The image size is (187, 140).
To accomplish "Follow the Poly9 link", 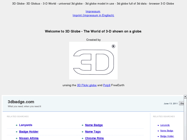I will (107, 85).
